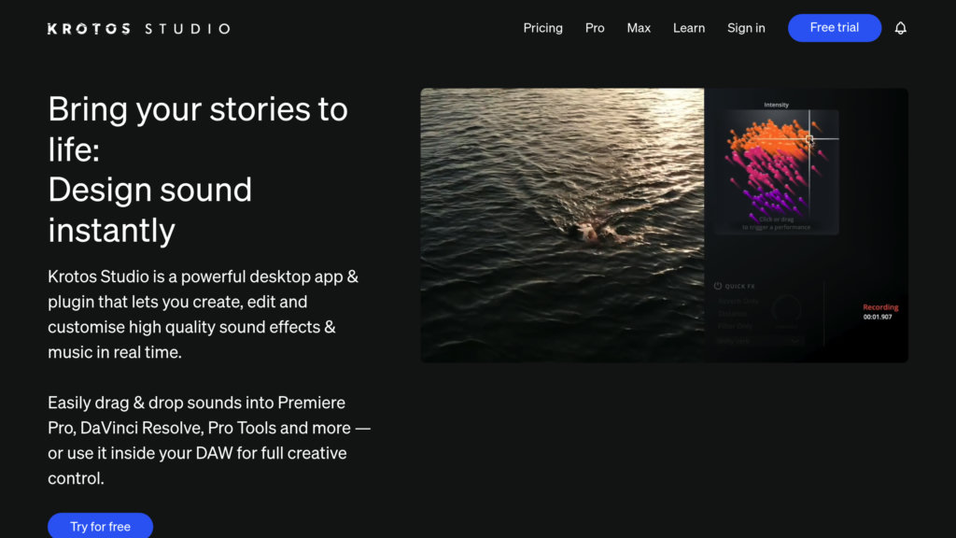Open the Max navigation link
956x538 pixels.
[639, 28]
